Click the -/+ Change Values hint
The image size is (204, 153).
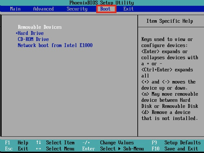[x=108, y=142]
